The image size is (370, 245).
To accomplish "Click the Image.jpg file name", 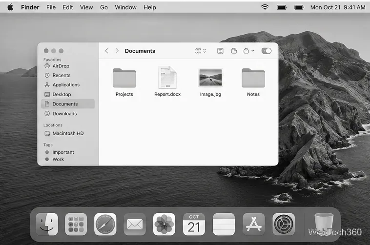I will point(210,94).
